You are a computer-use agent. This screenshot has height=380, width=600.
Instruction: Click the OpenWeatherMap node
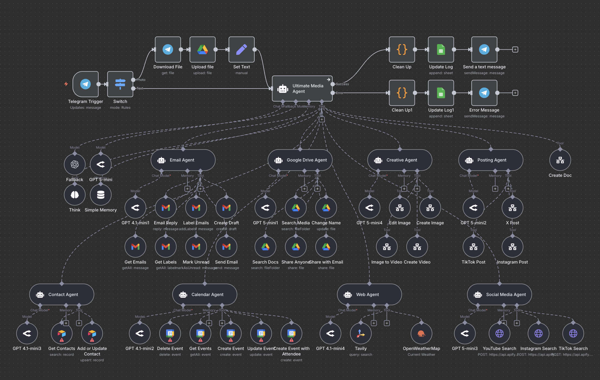click(x=421, y=333)
